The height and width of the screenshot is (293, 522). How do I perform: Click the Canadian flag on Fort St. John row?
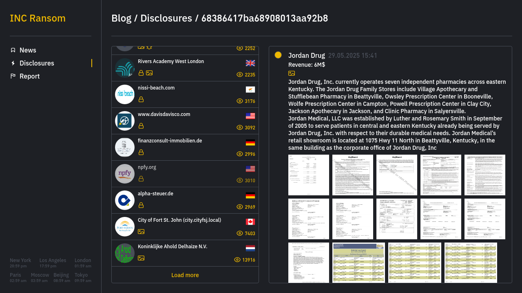pyautogui.click(x=250, y=222)
